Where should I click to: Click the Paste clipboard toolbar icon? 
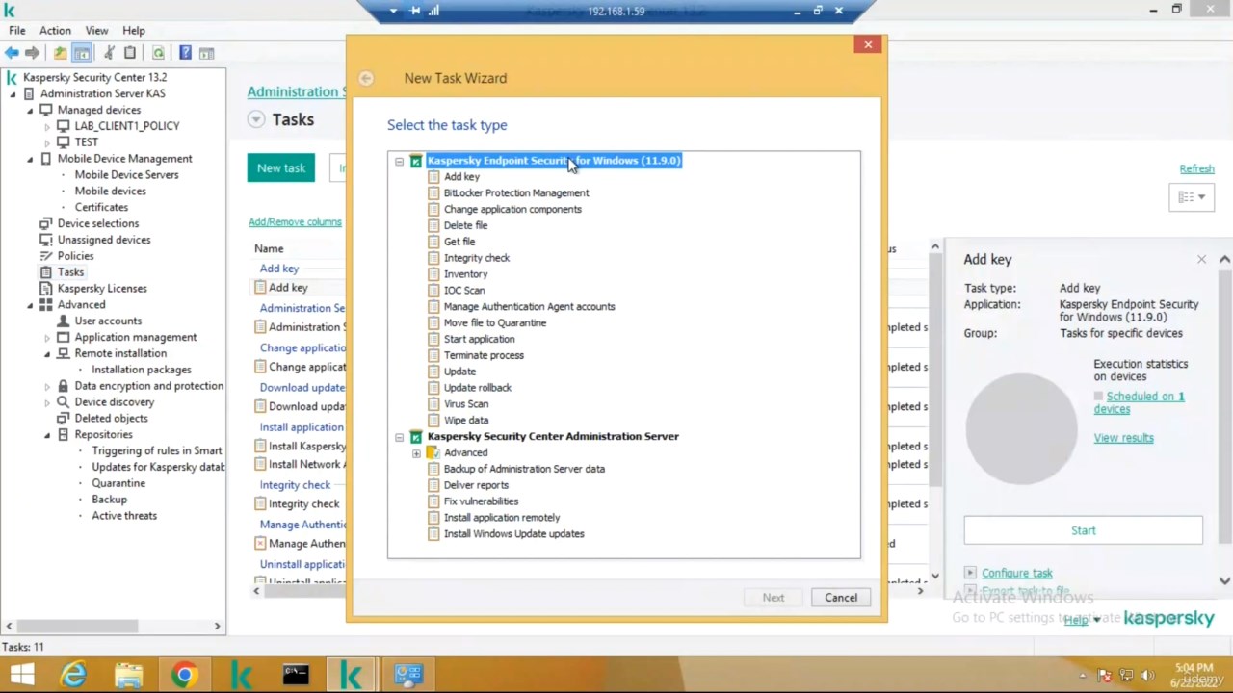130,53
